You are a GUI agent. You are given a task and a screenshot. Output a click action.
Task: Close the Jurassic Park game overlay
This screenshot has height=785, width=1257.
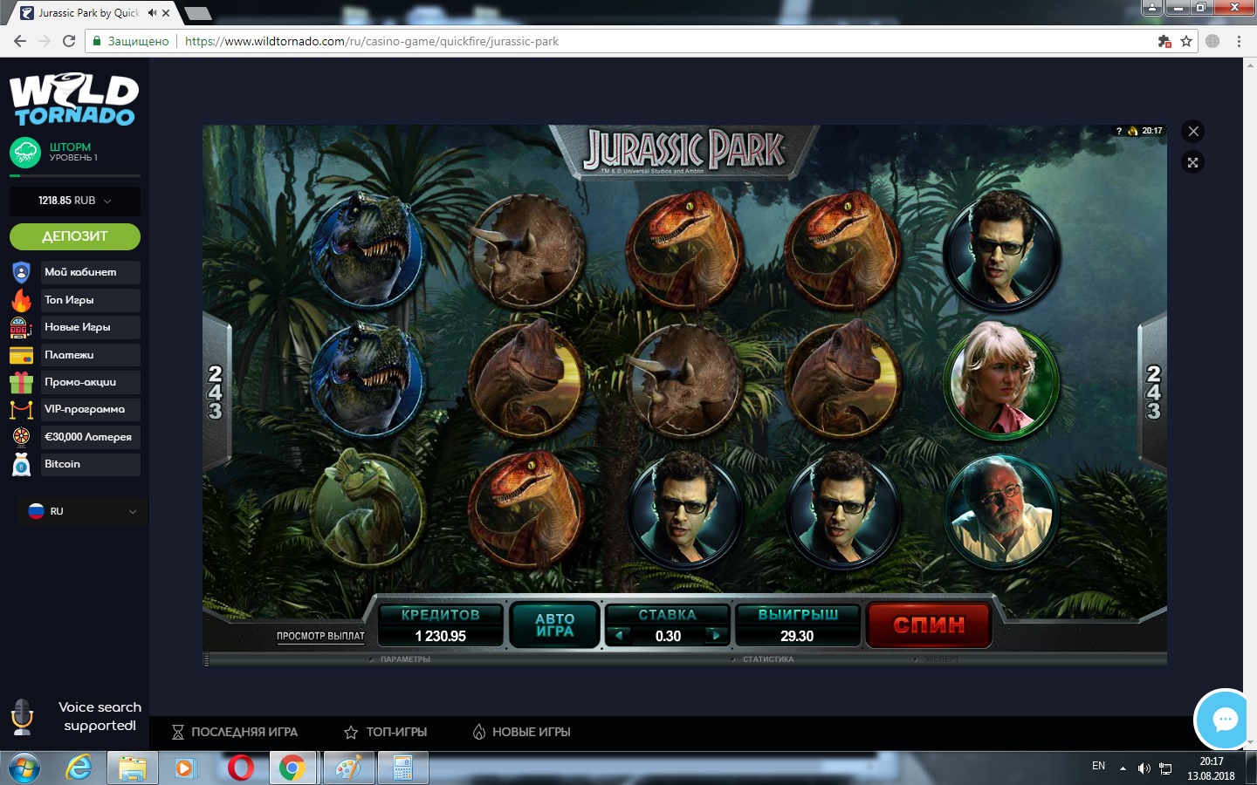click(1193, 132)
